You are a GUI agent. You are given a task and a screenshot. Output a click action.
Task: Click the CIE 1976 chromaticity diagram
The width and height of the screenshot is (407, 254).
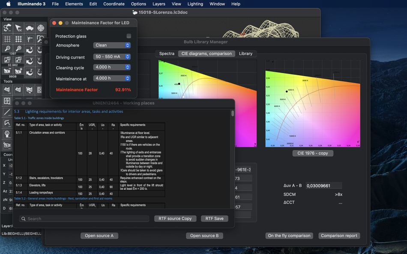[x=312, y=103]
